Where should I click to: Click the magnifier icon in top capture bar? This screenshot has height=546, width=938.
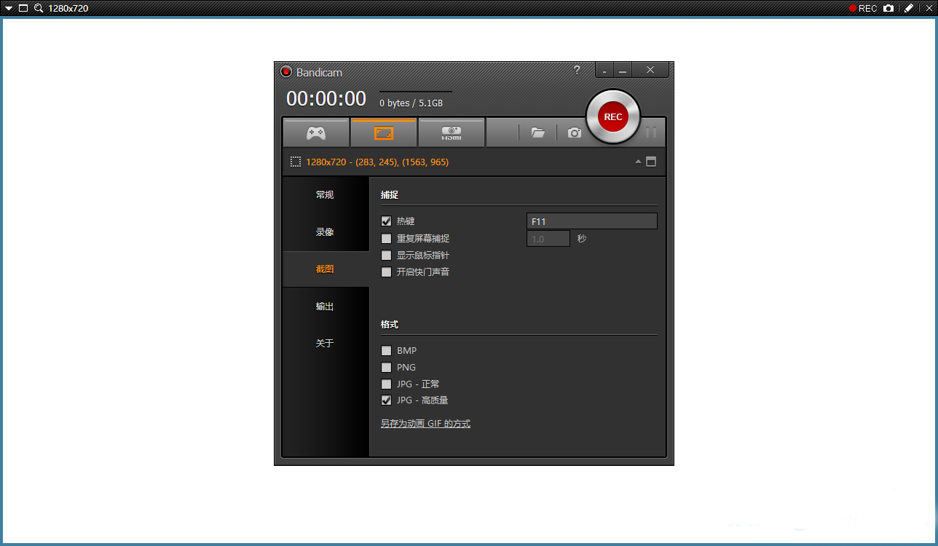39,8
